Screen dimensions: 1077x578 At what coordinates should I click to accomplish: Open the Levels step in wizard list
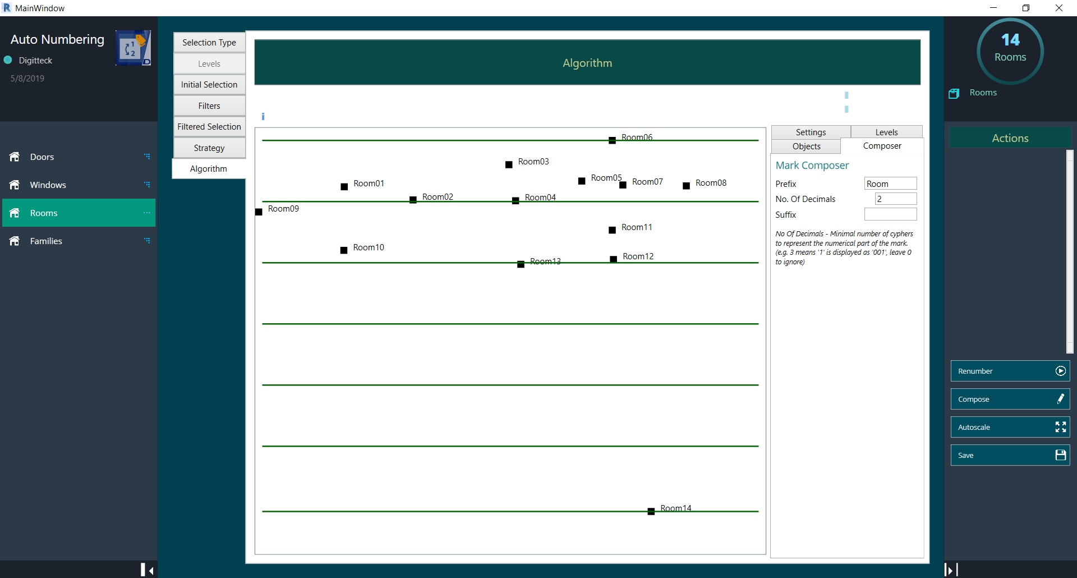[x=209, y=64]
